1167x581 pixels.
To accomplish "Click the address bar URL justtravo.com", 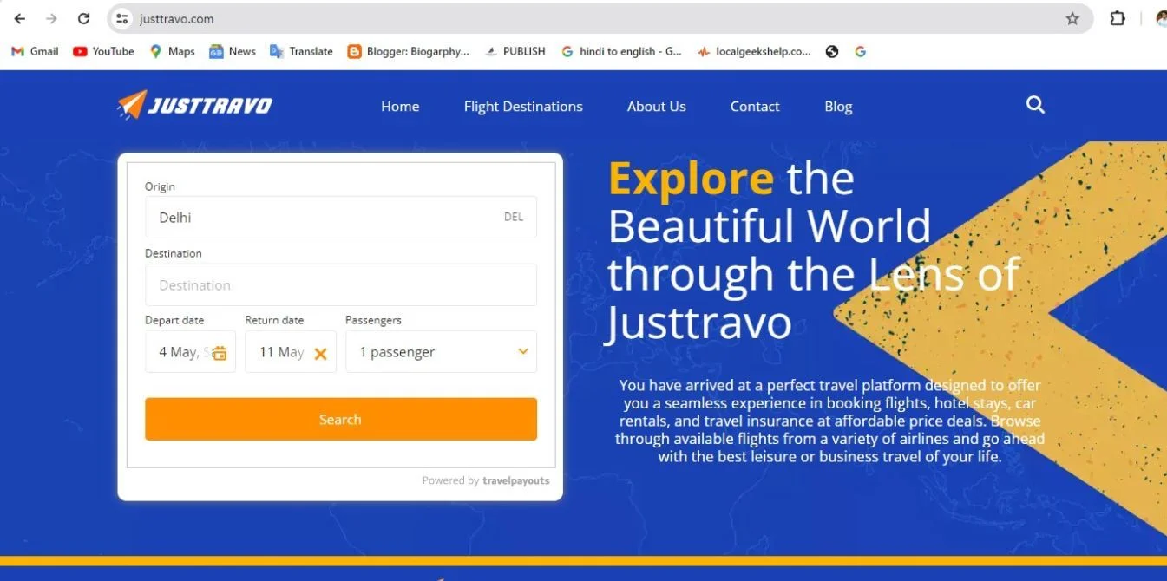I will pyautogui.click(x=176, y=18).
